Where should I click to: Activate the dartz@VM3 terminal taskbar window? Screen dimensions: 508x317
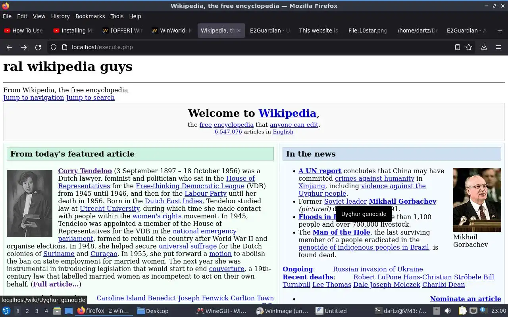(x=401, y=311)
